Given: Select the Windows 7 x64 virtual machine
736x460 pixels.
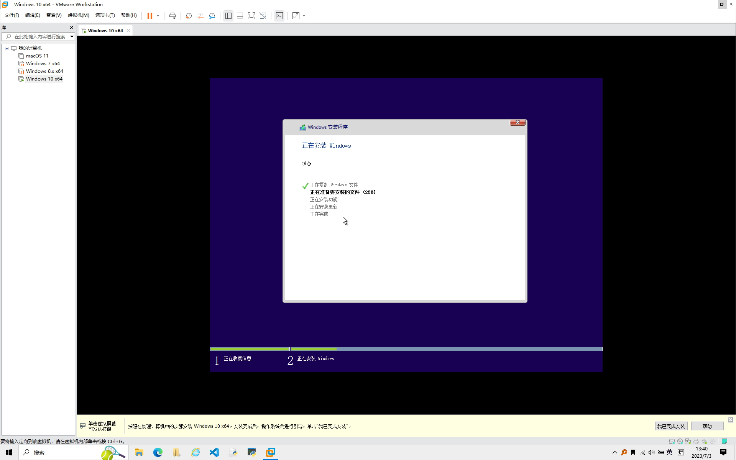Looking at the screenshot, I should 43,64.
